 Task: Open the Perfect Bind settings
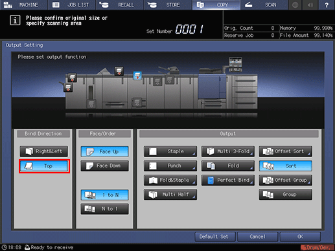click(228, 180)
